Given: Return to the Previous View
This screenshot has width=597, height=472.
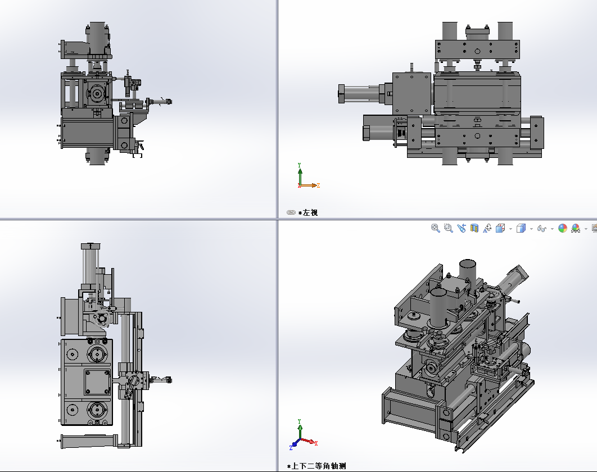Looking at the screenshot, I should click(x=462, y=228).
